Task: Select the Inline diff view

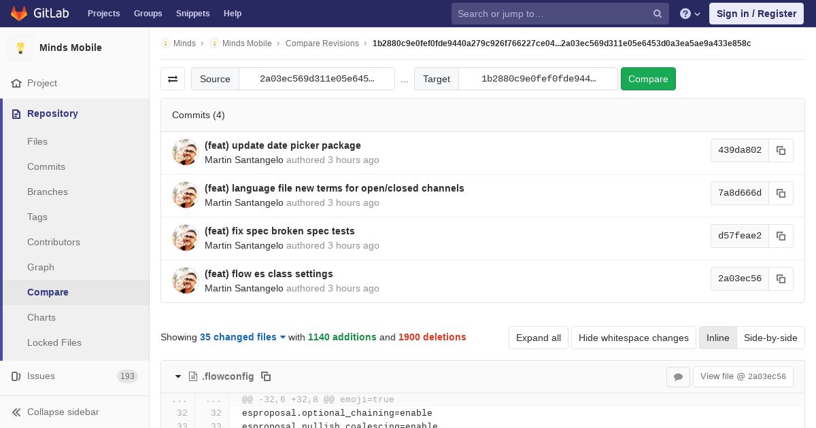Action: (717, 338)
